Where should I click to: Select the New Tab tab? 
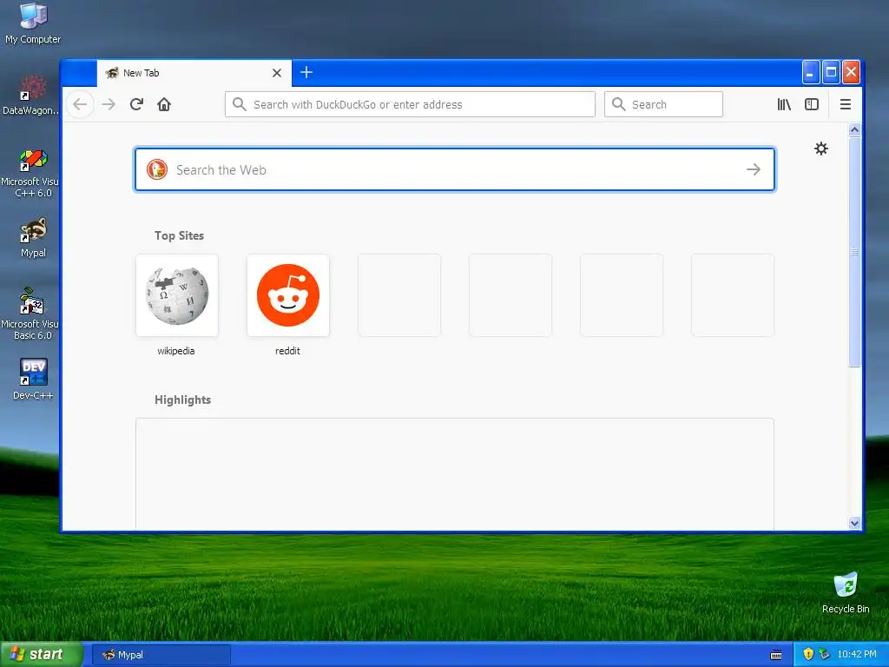coord(194,73)
